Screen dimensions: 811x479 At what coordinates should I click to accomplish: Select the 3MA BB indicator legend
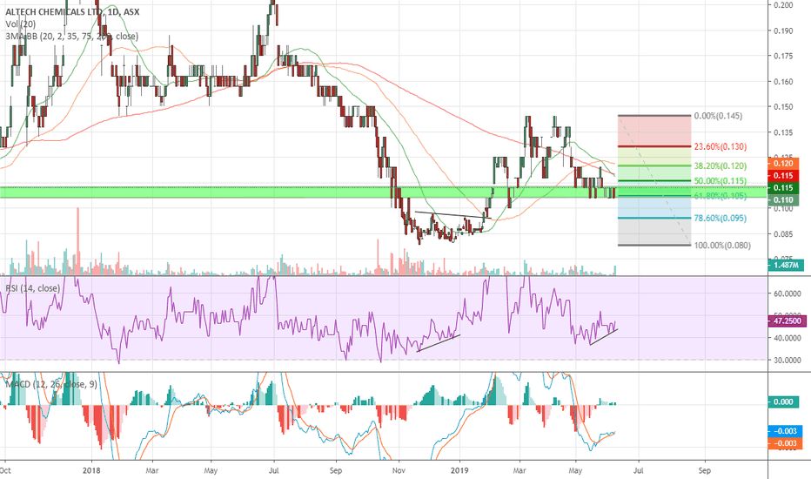tap(72, 37)
